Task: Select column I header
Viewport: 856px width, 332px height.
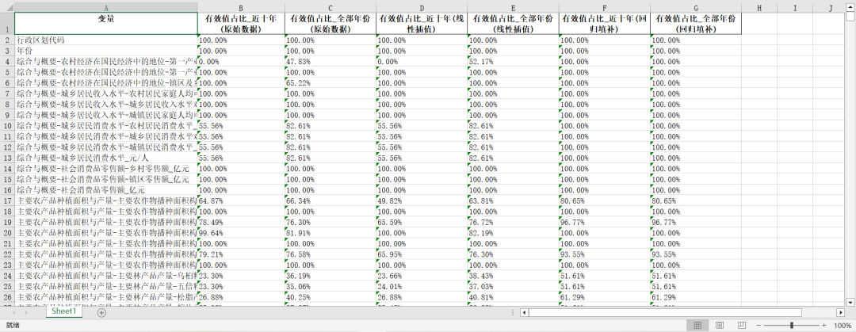Action: pos(794,7)
